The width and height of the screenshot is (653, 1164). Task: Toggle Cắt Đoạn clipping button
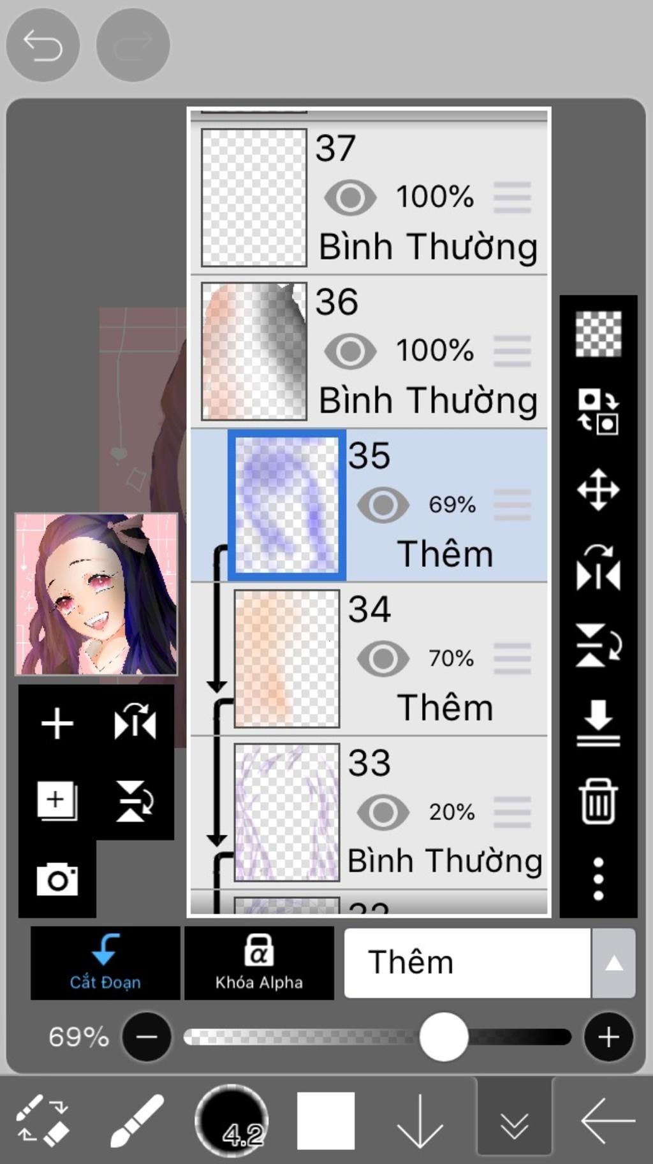(x=105, y=963)
